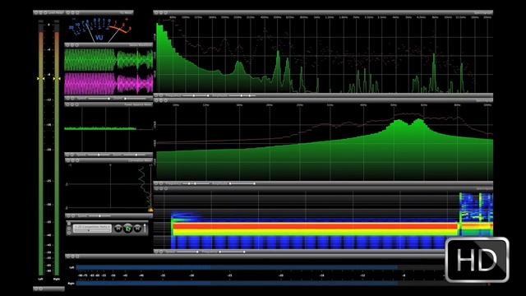Click first footer button under correlation meter
Image resolution: width=526 pixels, height=296 pixels.
pos(67,215)
